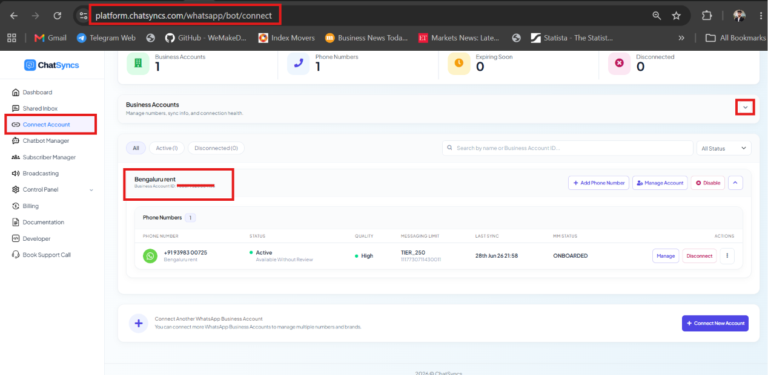
Task: Click the ONBOARDED status value
Action: click(571, 256)
